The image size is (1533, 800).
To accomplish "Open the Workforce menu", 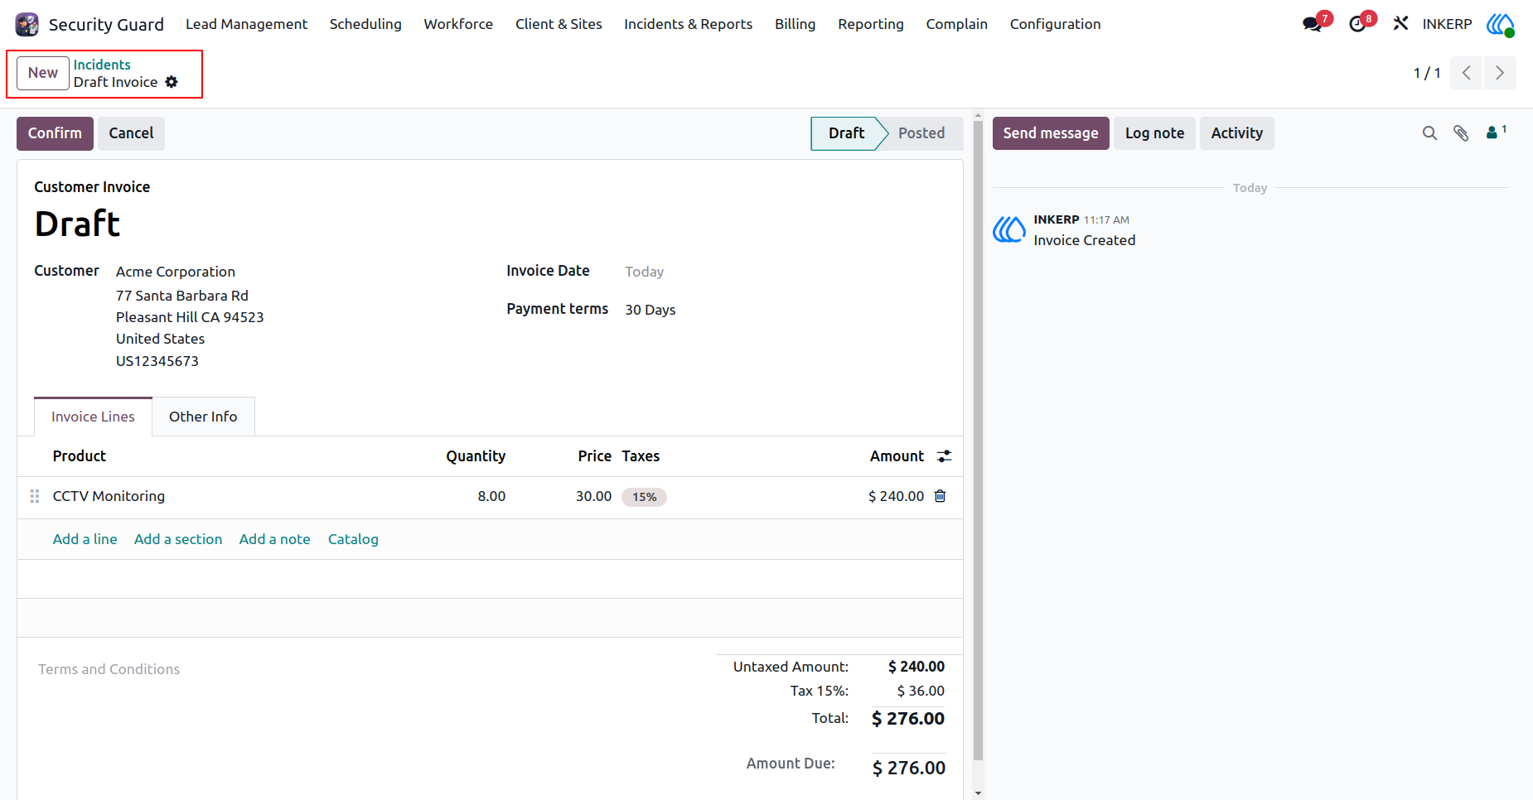I will click(x=458, y=24).
